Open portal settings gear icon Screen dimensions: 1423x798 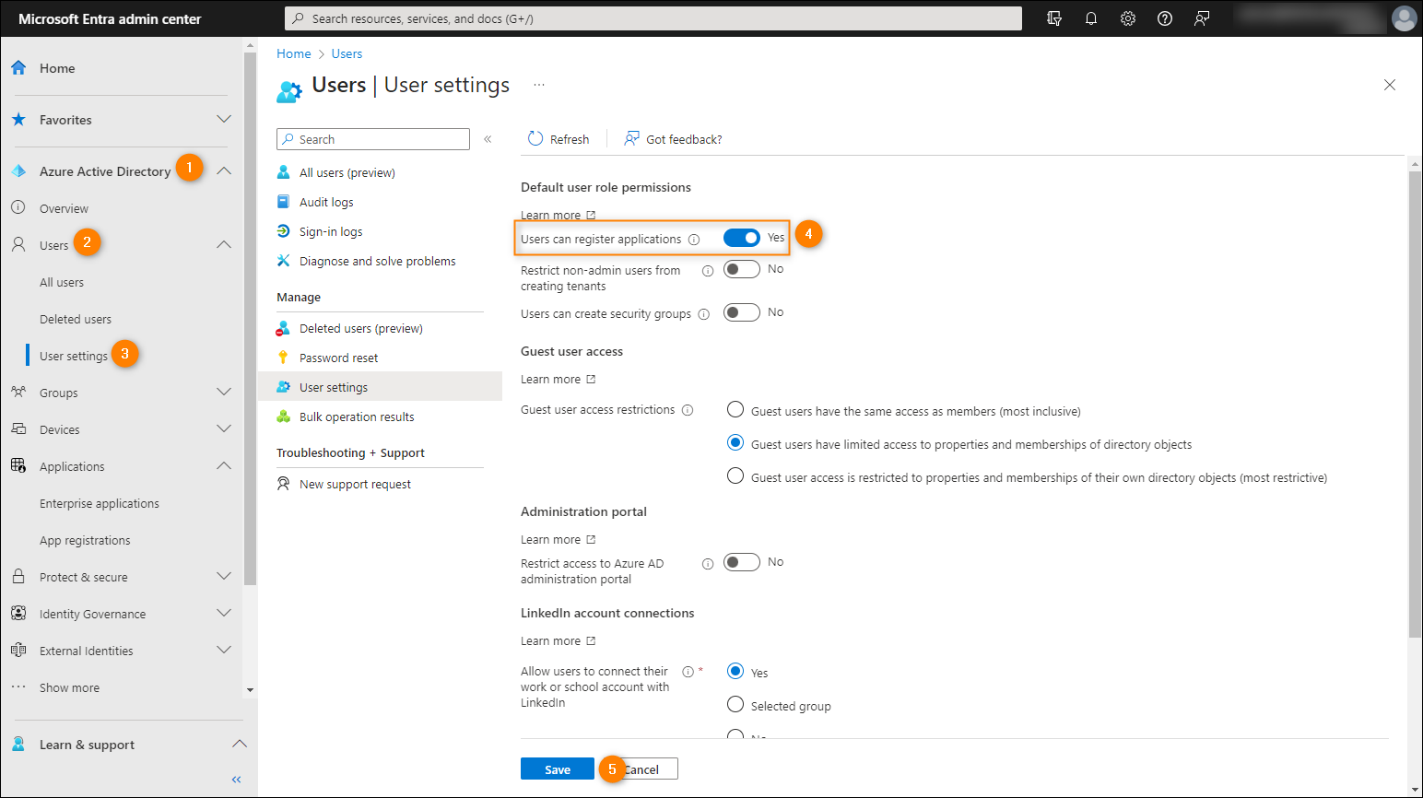tap(1128, 18)
